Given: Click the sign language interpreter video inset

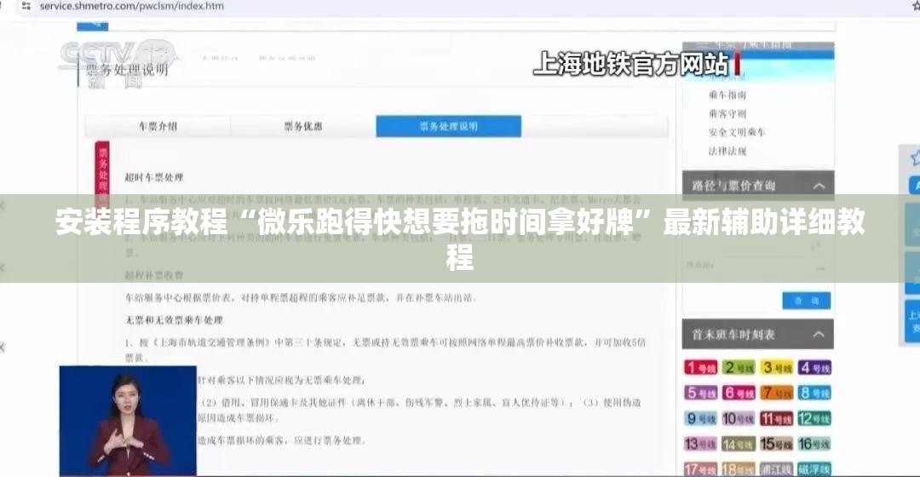Looking at the screenshot, I should 128,421.
